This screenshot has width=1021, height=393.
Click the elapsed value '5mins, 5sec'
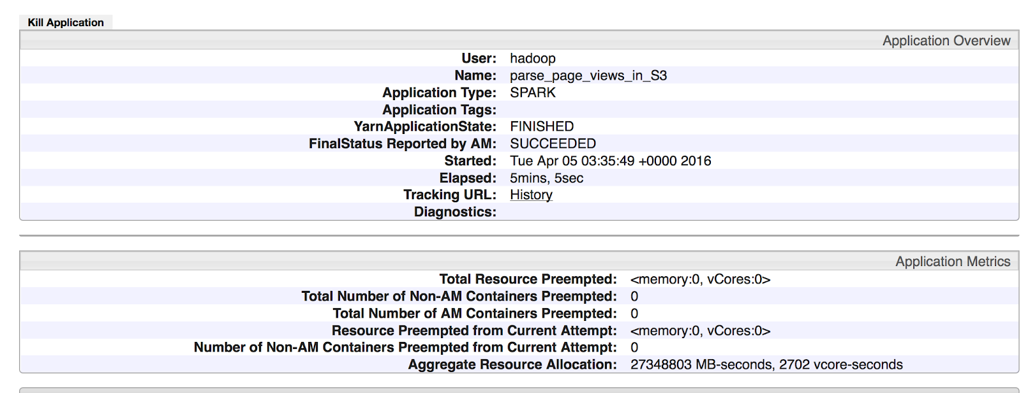(546, 178)
